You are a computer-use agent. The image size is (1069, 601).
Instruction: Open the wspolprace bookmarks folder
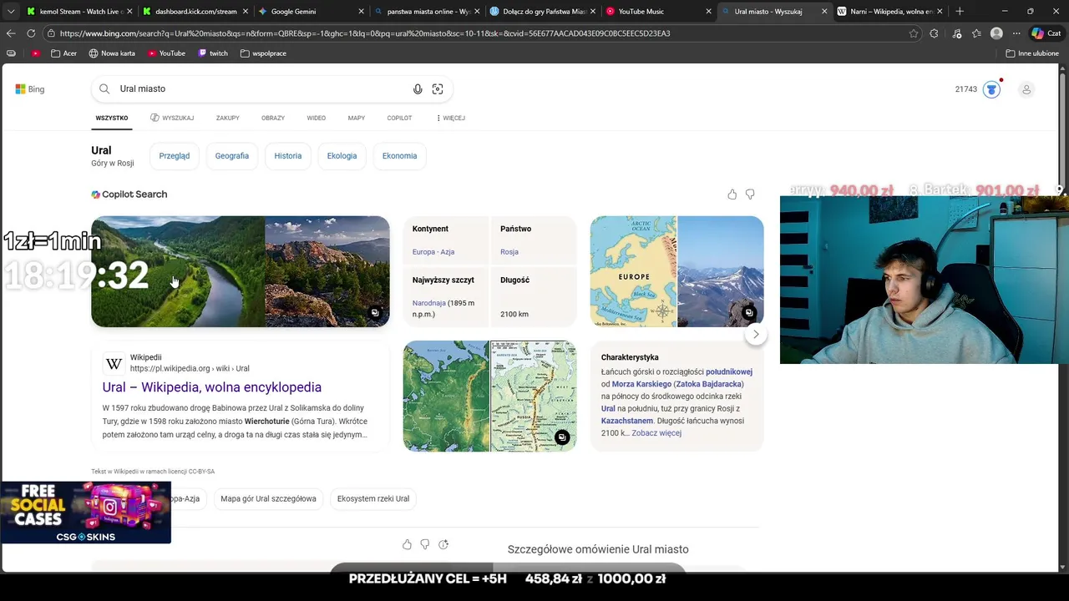[263, 53]
